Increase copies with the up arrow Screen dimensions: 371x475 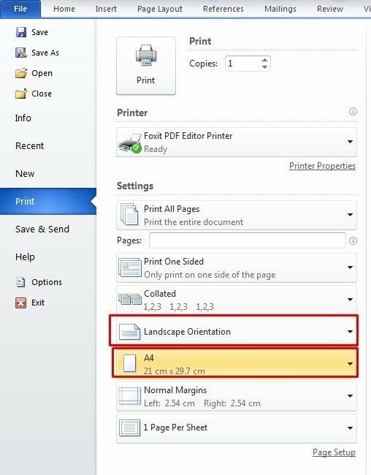tap(264, 60)
